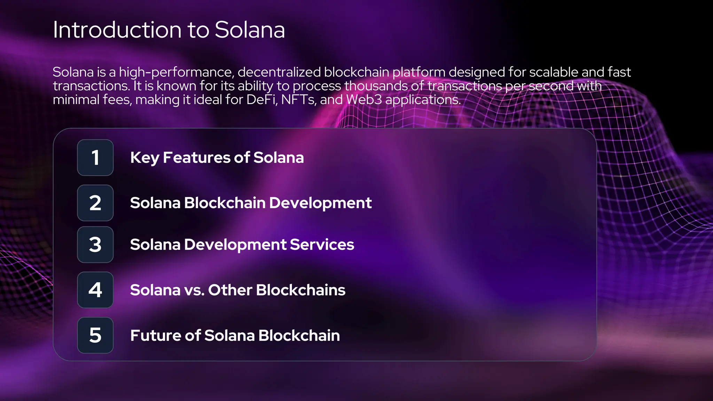Click the number 1 badge
This screenshot has height=401, width=713.
tap(95, 158)
